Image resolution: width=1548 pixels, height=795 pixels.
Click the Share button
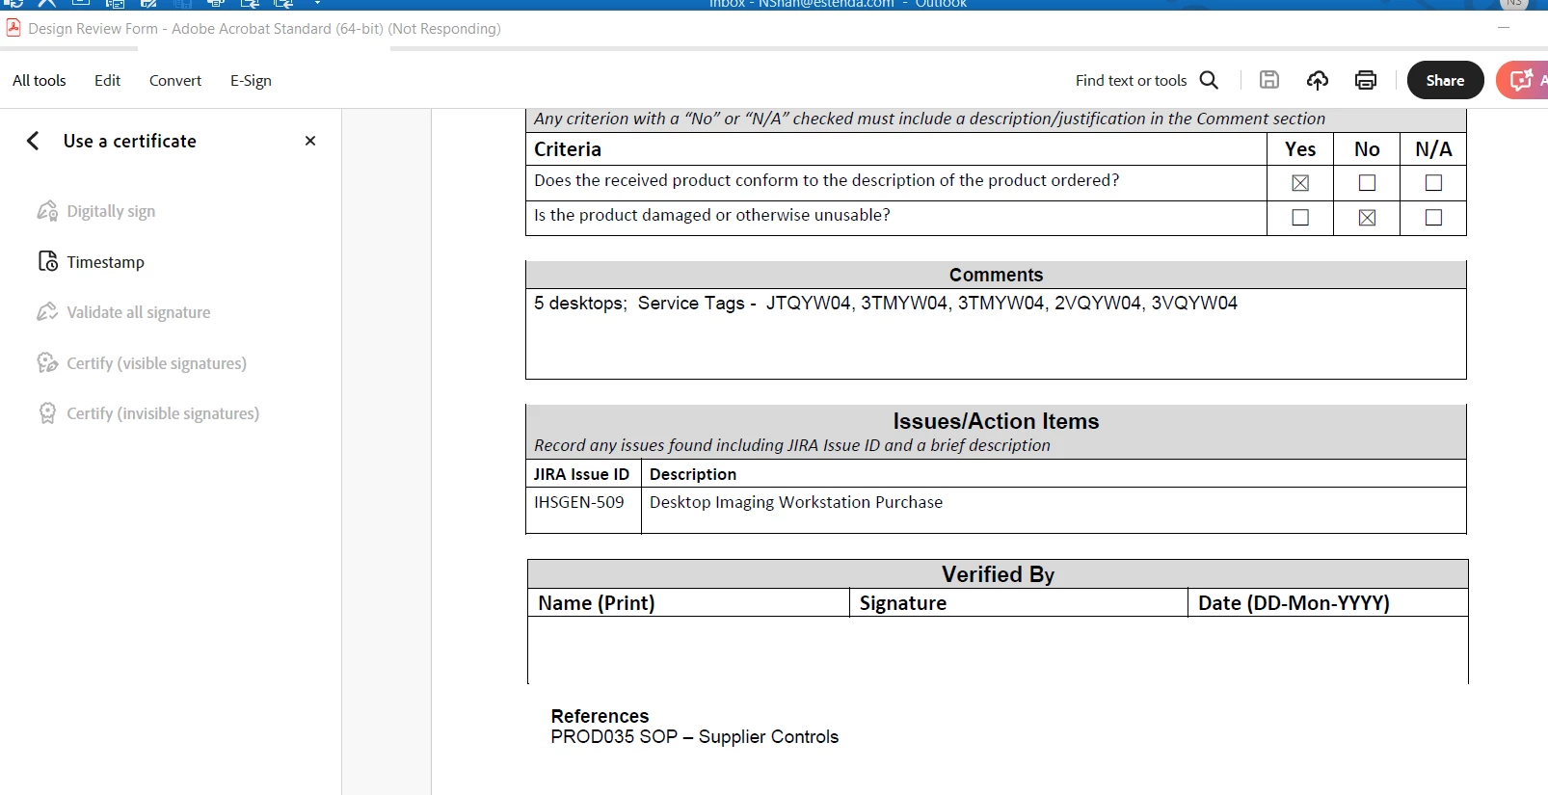1445,80
